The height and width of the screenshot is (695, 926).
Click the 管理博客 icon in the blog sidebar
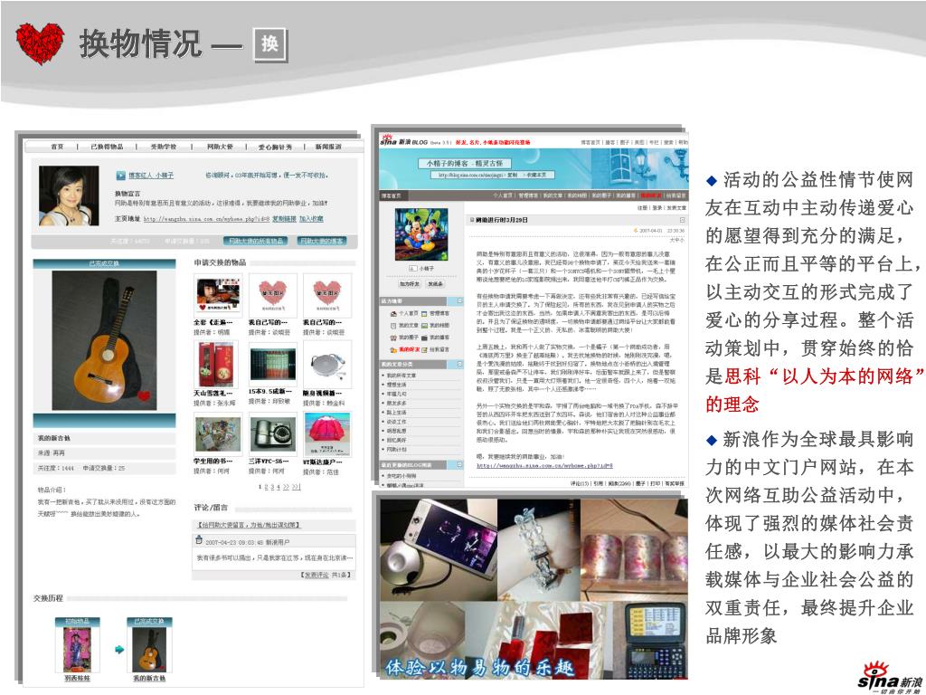tap(424, 314)
